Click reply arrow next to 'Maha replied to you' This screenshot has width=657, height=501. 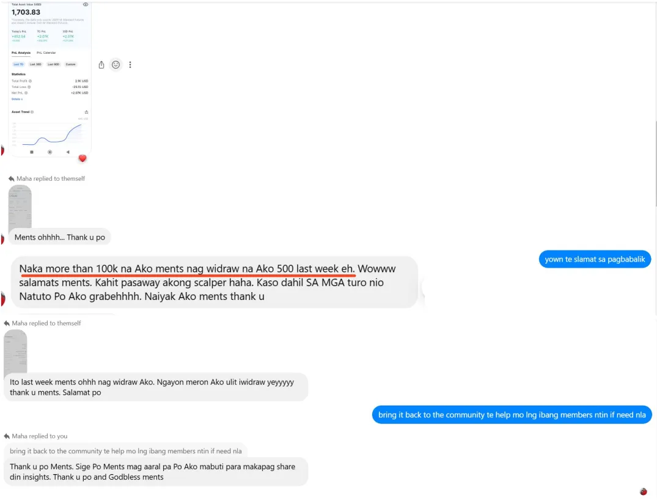pos(7,436)
